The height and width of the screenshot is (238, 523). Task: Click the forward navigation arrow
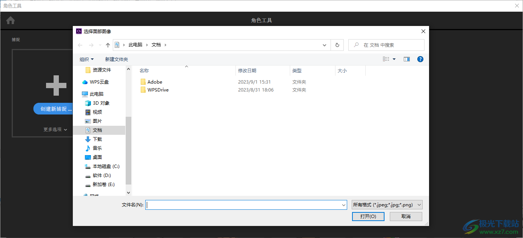pos(91,45)
